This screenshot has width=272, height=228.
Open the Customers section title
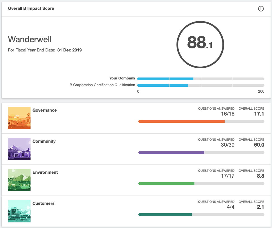(43, 203)
